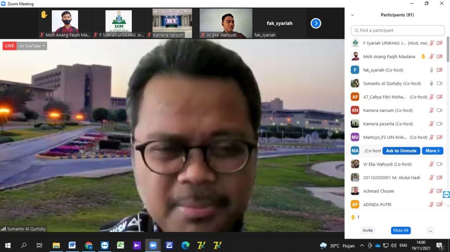Toggle Sumanto Al Qurtuby's camera icon
450x252 pixels.
click(x=440, y=84)
